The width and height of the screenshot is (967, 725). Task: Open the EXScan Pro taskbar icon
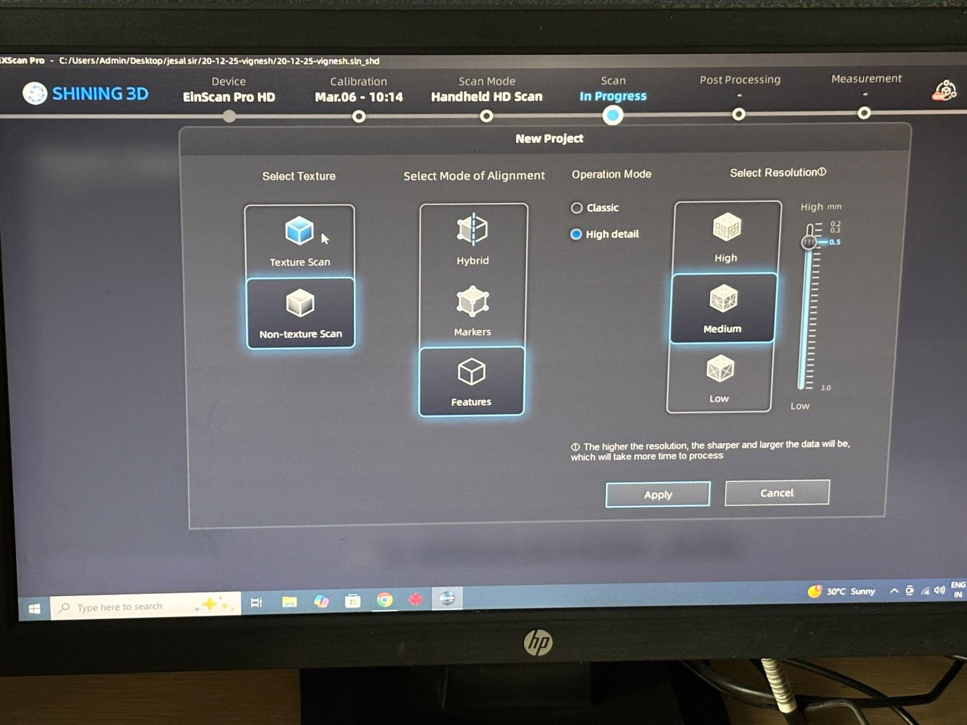(x=447, y=598)
